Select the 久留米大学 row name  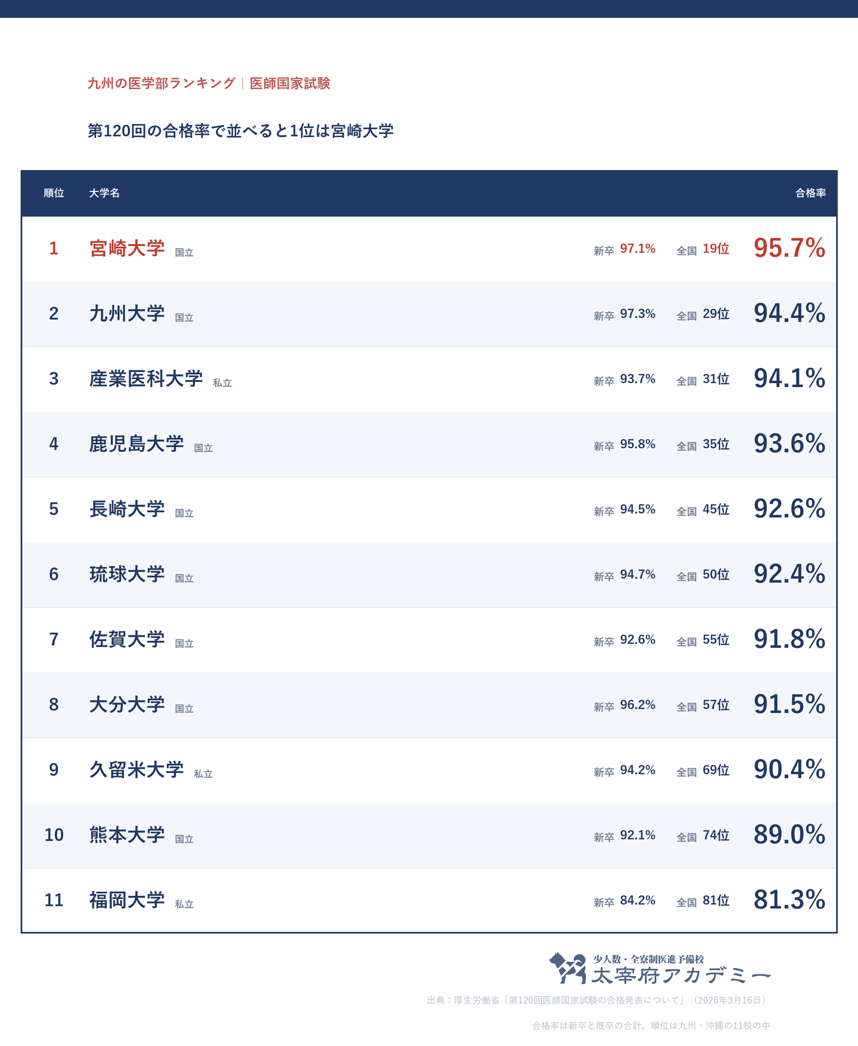click(136, 769)
